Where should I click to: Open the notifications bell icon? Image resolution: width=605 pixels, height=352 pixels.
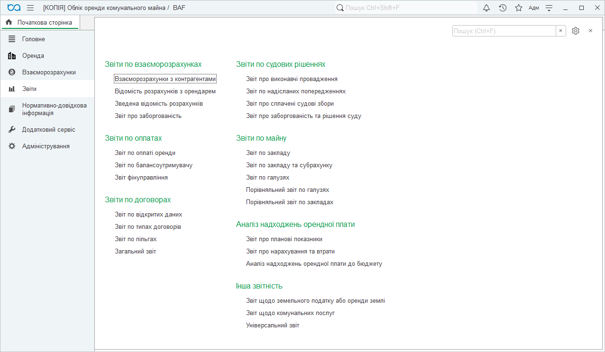[x=486, y=8]
